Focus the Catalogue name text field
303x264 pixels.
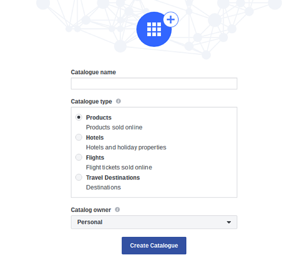click(154, 84)
